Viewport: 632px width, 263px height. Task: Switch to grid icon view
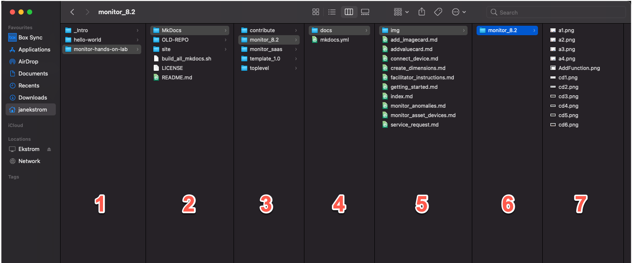point(316,12)
